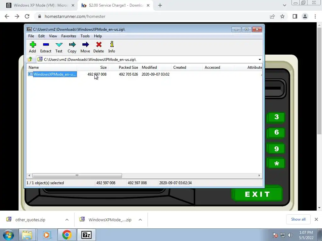Push the green 6 keypad button
The image size is (322, 241).
click(x=276, y=133)
